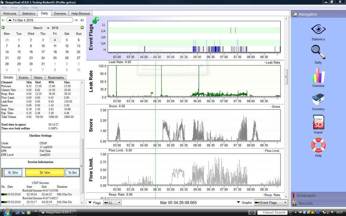Select the yellow 3h 14m session bar
The height and width of the screenshot is (216, 346).
(45, 172)
